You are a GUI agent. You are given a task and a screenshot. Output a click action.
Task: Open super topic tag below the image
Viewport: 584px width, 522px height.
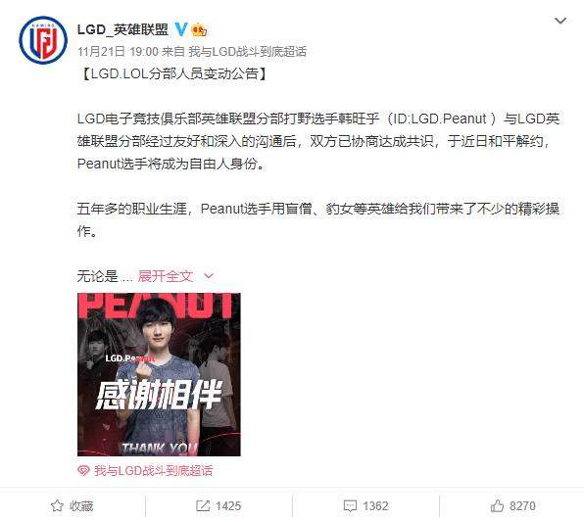click(x=153, y=471)
